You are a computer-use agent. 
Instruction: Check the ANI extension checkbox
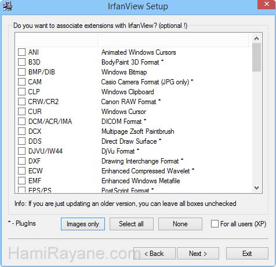point(21,52)
